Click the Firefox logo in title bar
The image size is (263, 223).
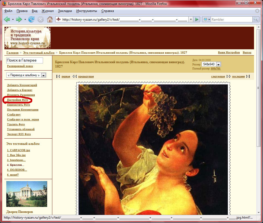[4, 4]
